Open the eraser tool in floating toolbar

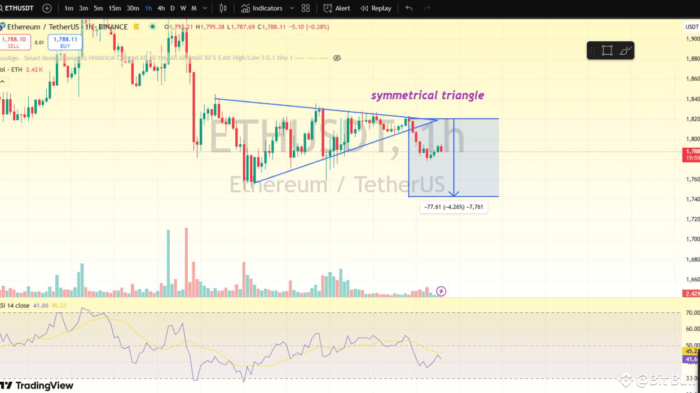[x=625, y=50]
